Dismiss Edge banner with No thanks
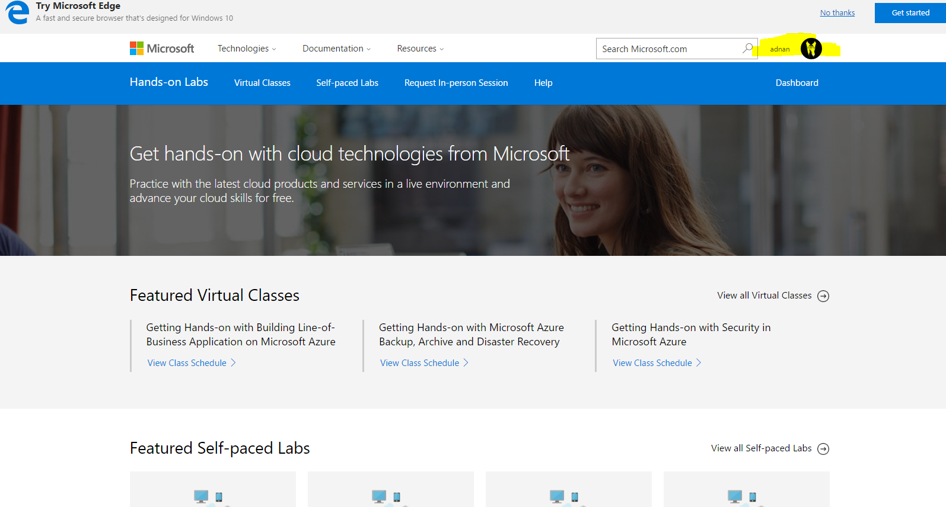This screenshot has width=946, height=507. pyautogui.click(x=837, y=13)
